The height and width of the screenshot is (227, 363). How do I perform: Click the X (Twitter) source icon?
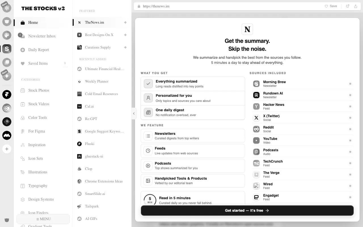pyautogui.click(x=256, y=118)
